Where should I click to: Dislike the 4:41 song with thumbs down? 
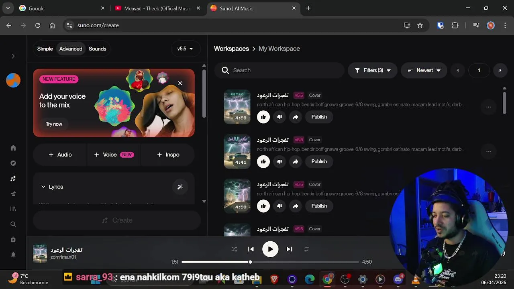pos(279,161)
